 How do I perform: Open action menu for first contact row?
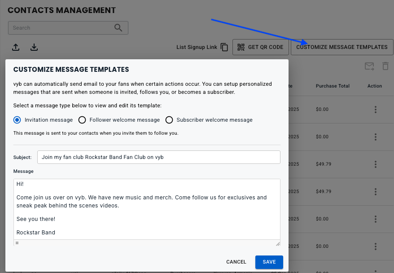click(x=375, y=109)
